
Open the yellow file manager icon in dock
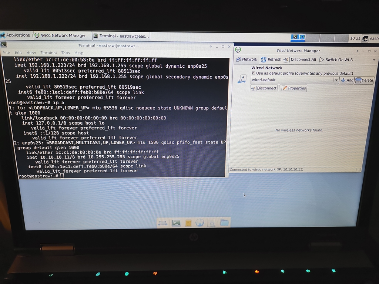click(188, 223)
